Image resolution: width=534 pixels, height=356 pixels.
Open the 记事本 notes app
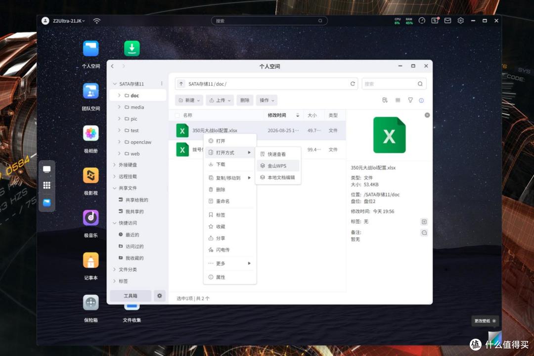click(90, 260)
